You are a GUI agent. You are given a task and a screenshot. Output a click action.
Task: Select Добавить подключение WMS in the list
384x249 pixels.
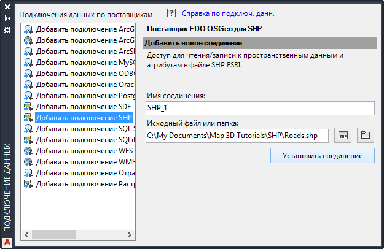85,162
